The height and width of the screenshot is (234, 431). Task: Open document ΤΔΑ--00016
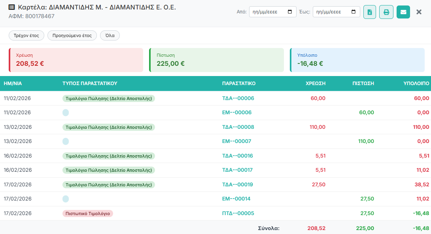238,156
